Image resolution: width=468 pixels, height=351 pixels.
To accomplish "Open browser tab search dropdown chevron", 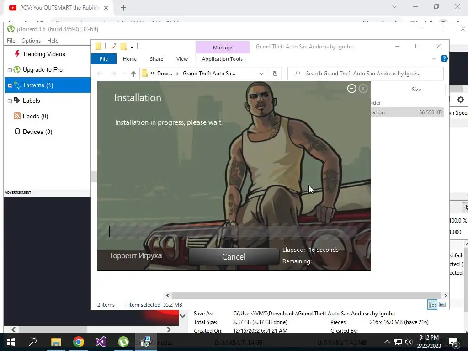I will pos(394,6).
